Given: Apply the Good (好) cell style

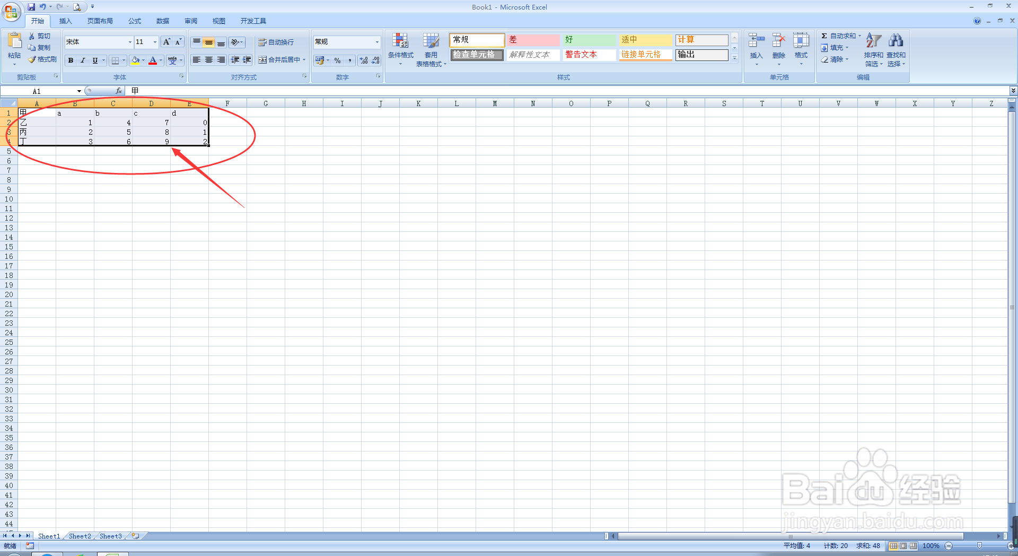Looking at the screenshot, I should (589, 40).
